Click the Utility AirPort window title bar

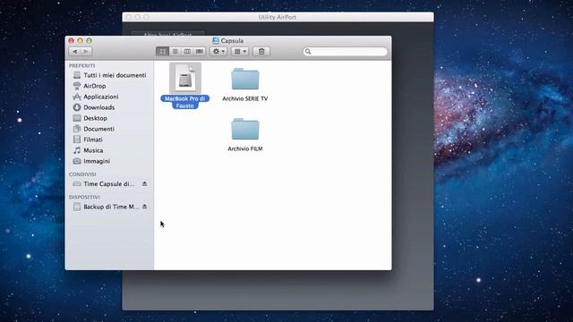point(278,17)
